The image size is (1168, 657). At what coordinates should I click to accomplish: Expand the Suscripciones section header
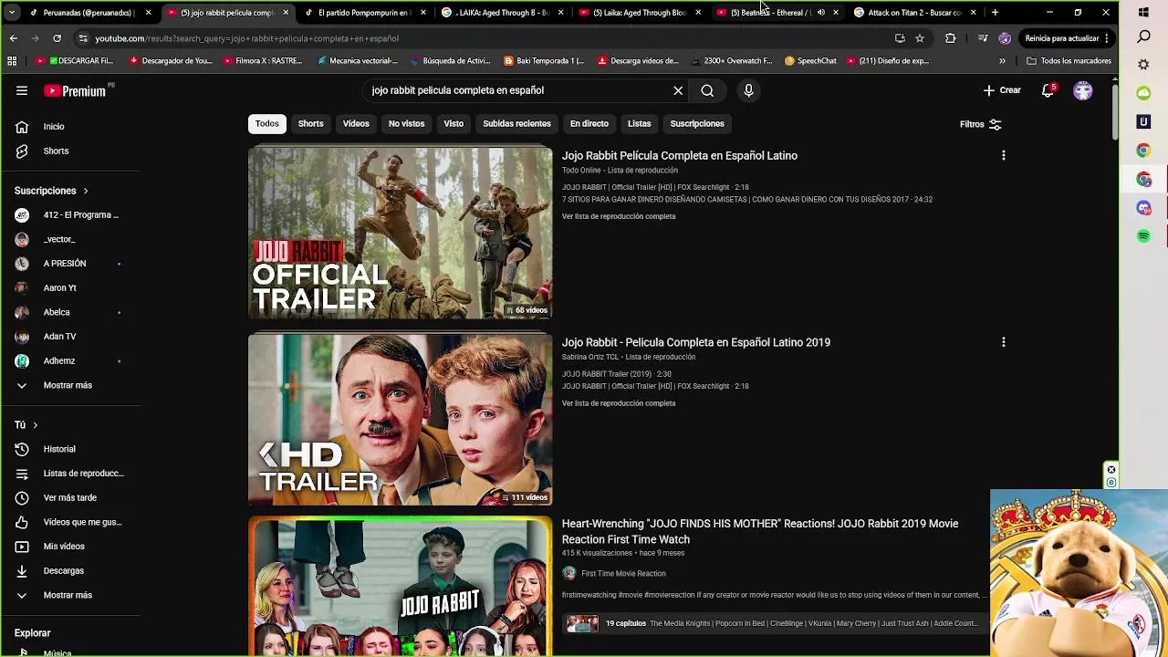pos(51,191)
